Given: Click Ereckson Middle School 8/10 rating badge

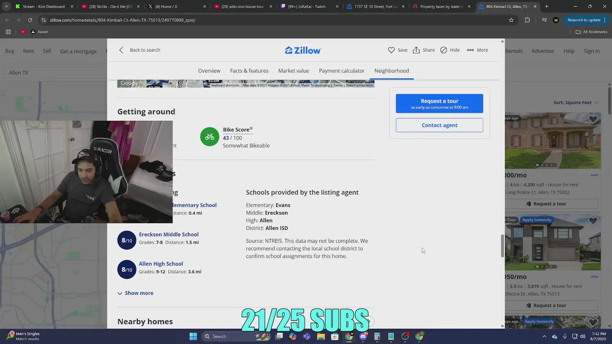Looking at the screenshot, I should tap(127, 240).
